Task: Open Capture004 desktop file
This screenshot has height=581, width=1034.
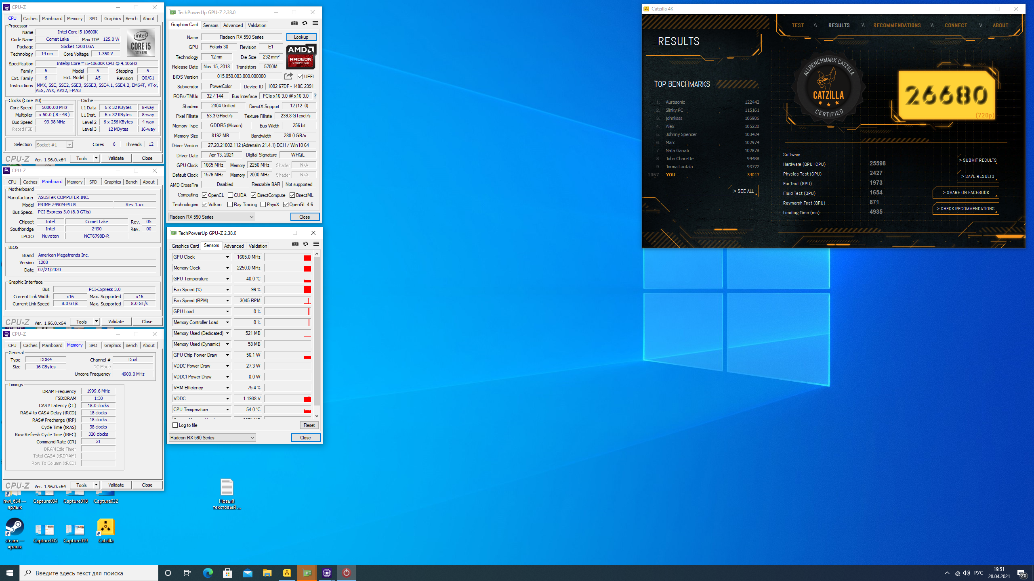Action: tap(45, 497)
